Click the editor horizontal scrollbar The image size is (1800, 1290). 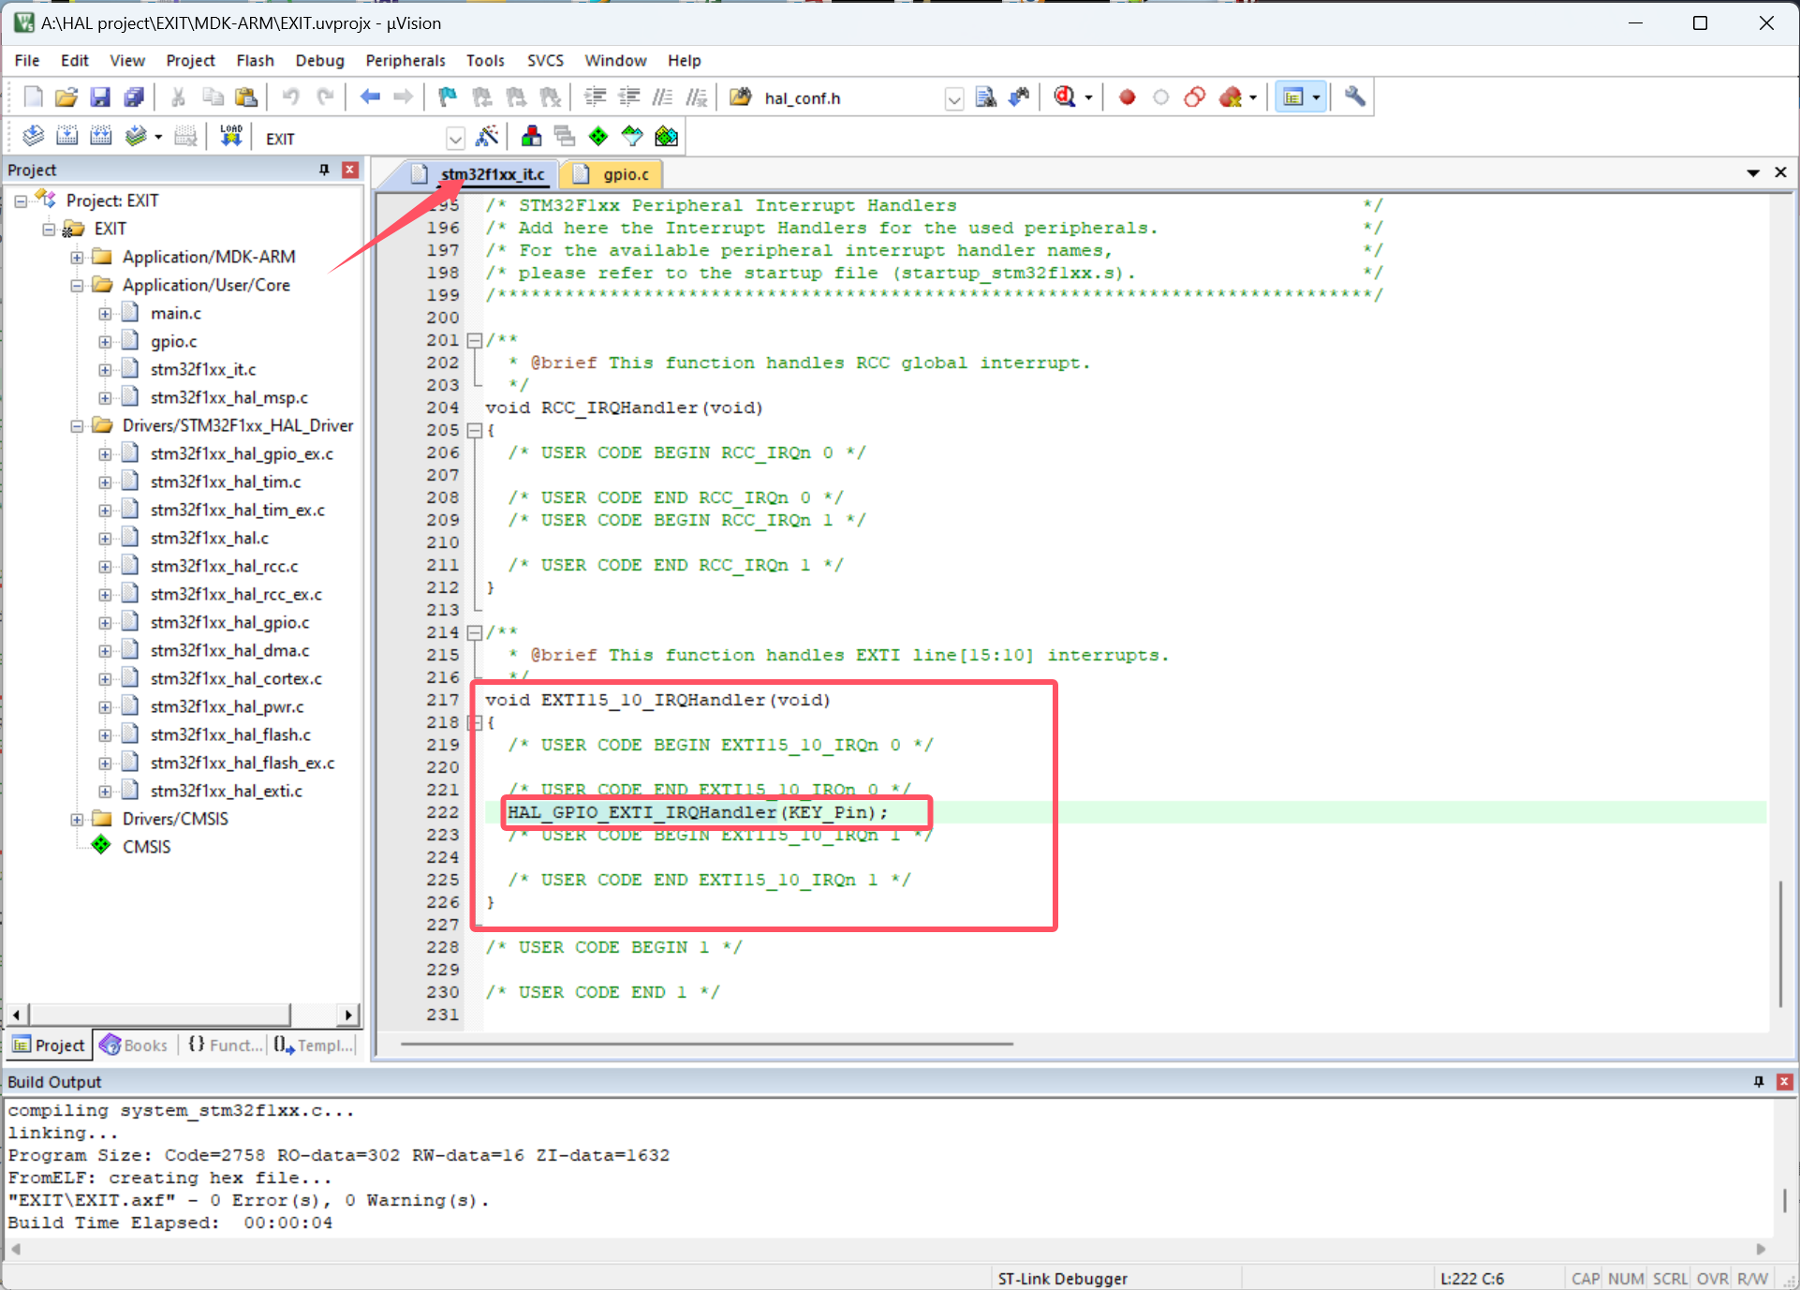[x=702, y=1044]
